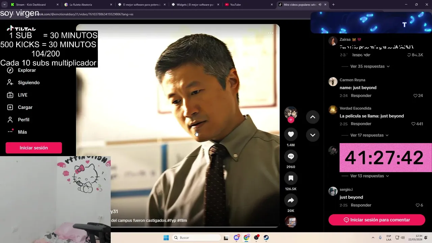
Task: Open the three-dot video options menu
Action: pos(271,33)
